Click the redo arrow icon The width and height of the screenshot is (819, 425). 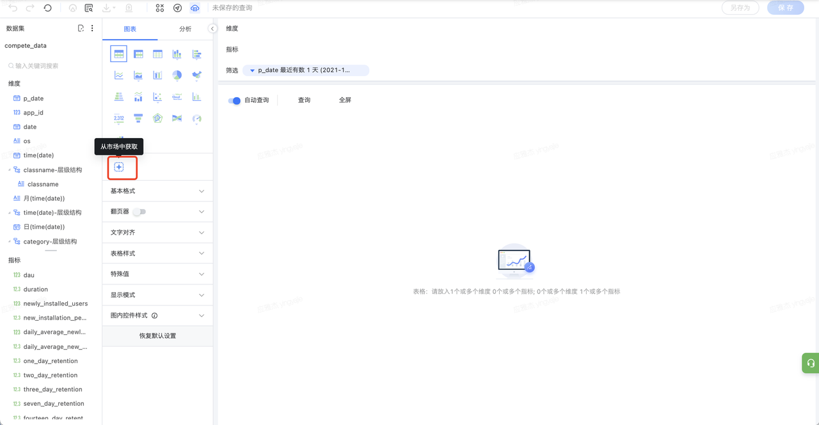(30, 8)
